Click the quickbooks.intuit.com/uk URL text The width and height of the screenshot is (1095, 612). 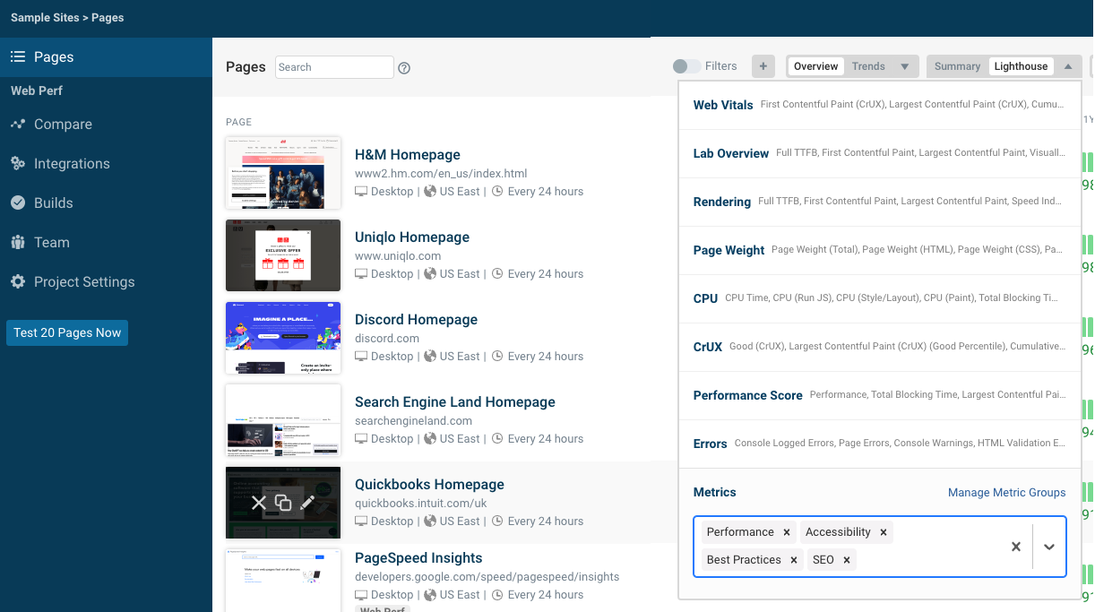(x=421, y=504)
